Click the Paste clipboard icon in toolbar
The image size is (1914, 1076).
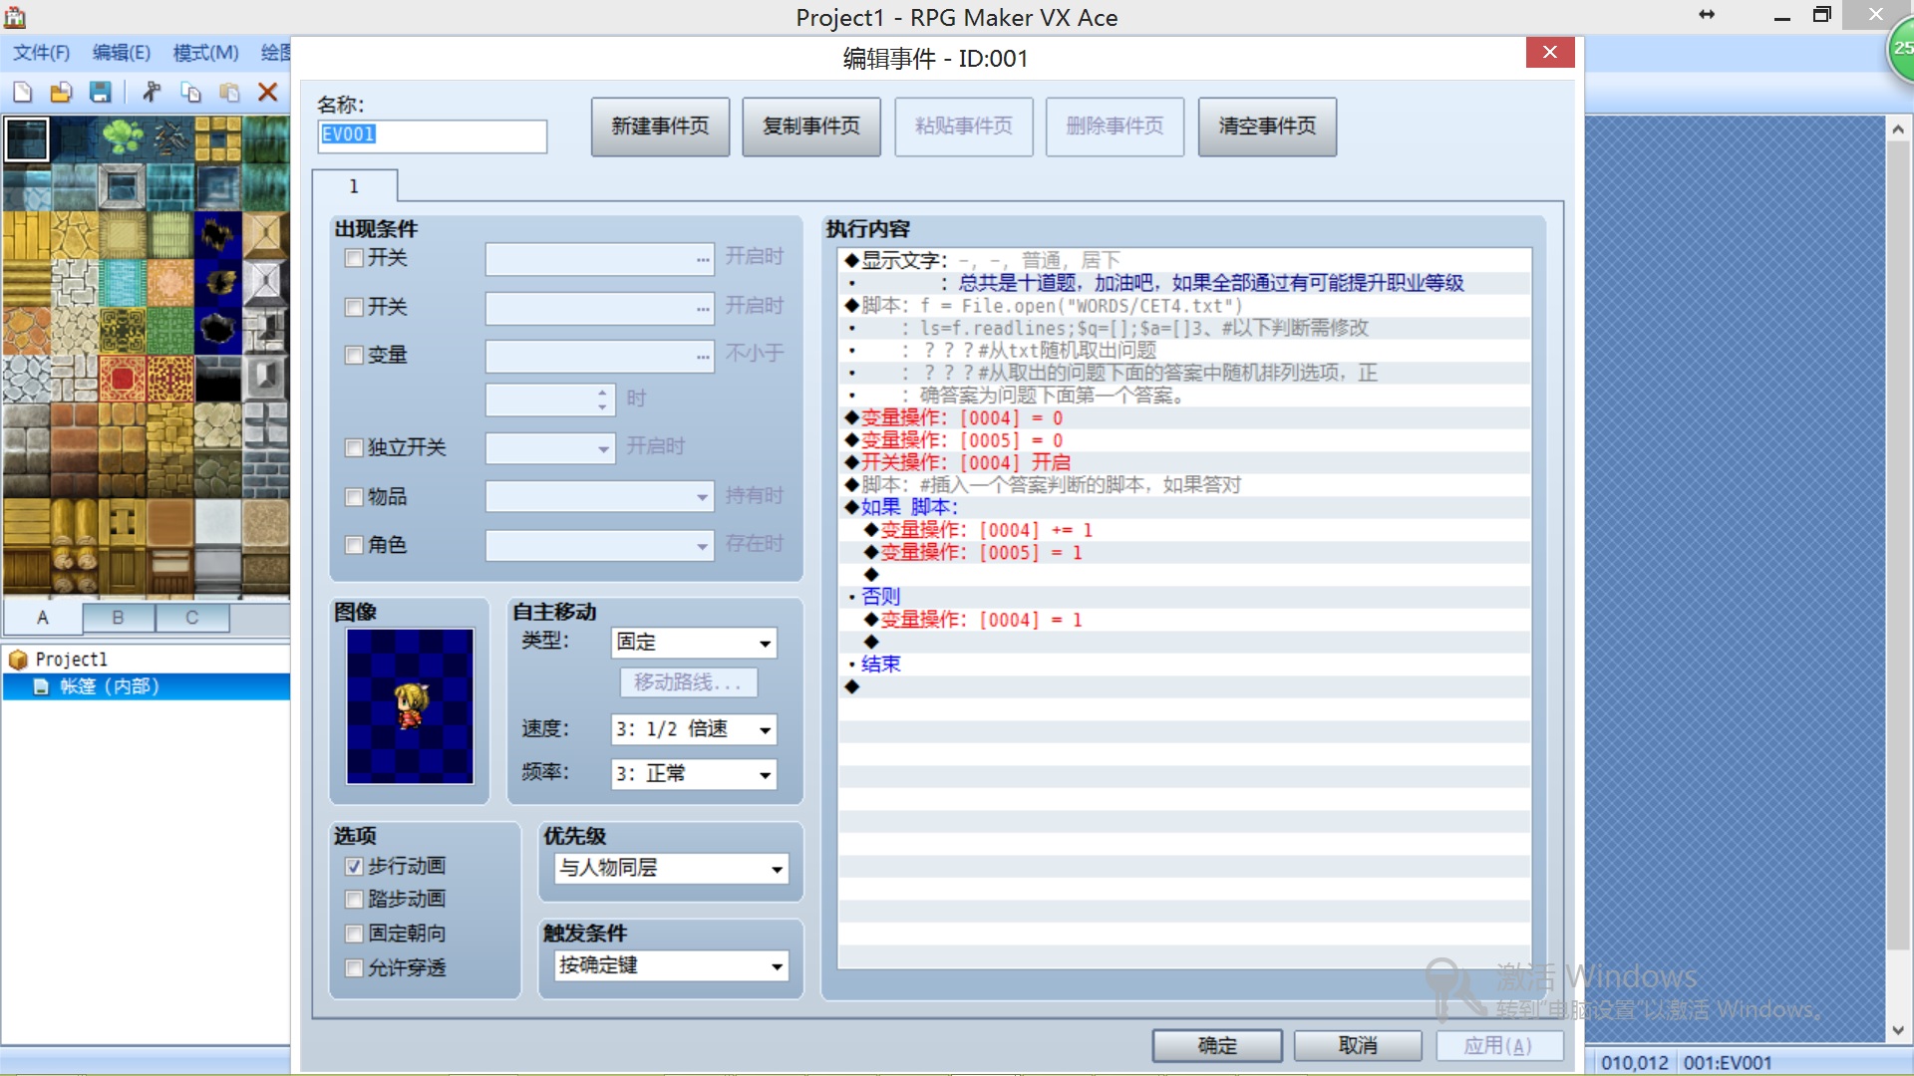point(229,93)
